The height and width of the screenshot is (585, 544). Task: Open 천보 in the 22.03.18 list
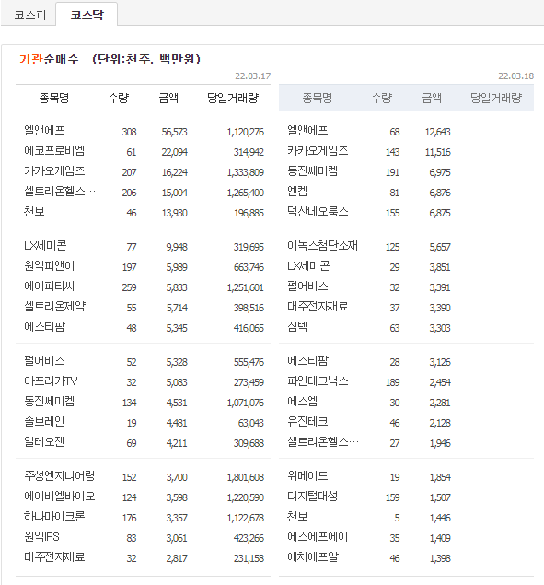click(x=297, y=516)
